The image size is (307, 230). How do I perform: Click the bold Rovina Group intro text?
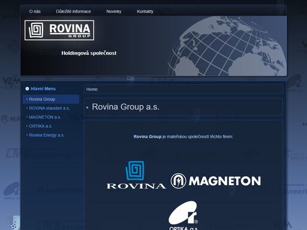pos(148,137)
